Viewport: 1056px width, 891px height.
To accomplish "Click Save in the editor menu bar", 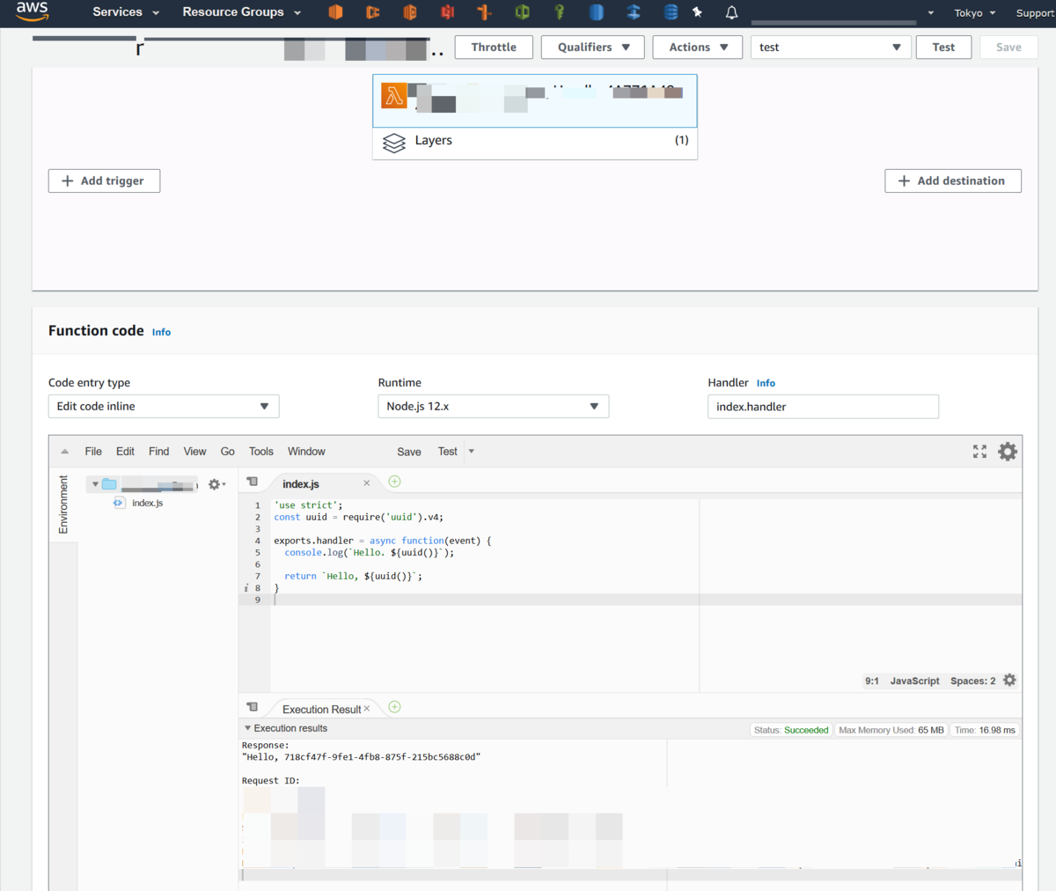I will pos(408,452).
